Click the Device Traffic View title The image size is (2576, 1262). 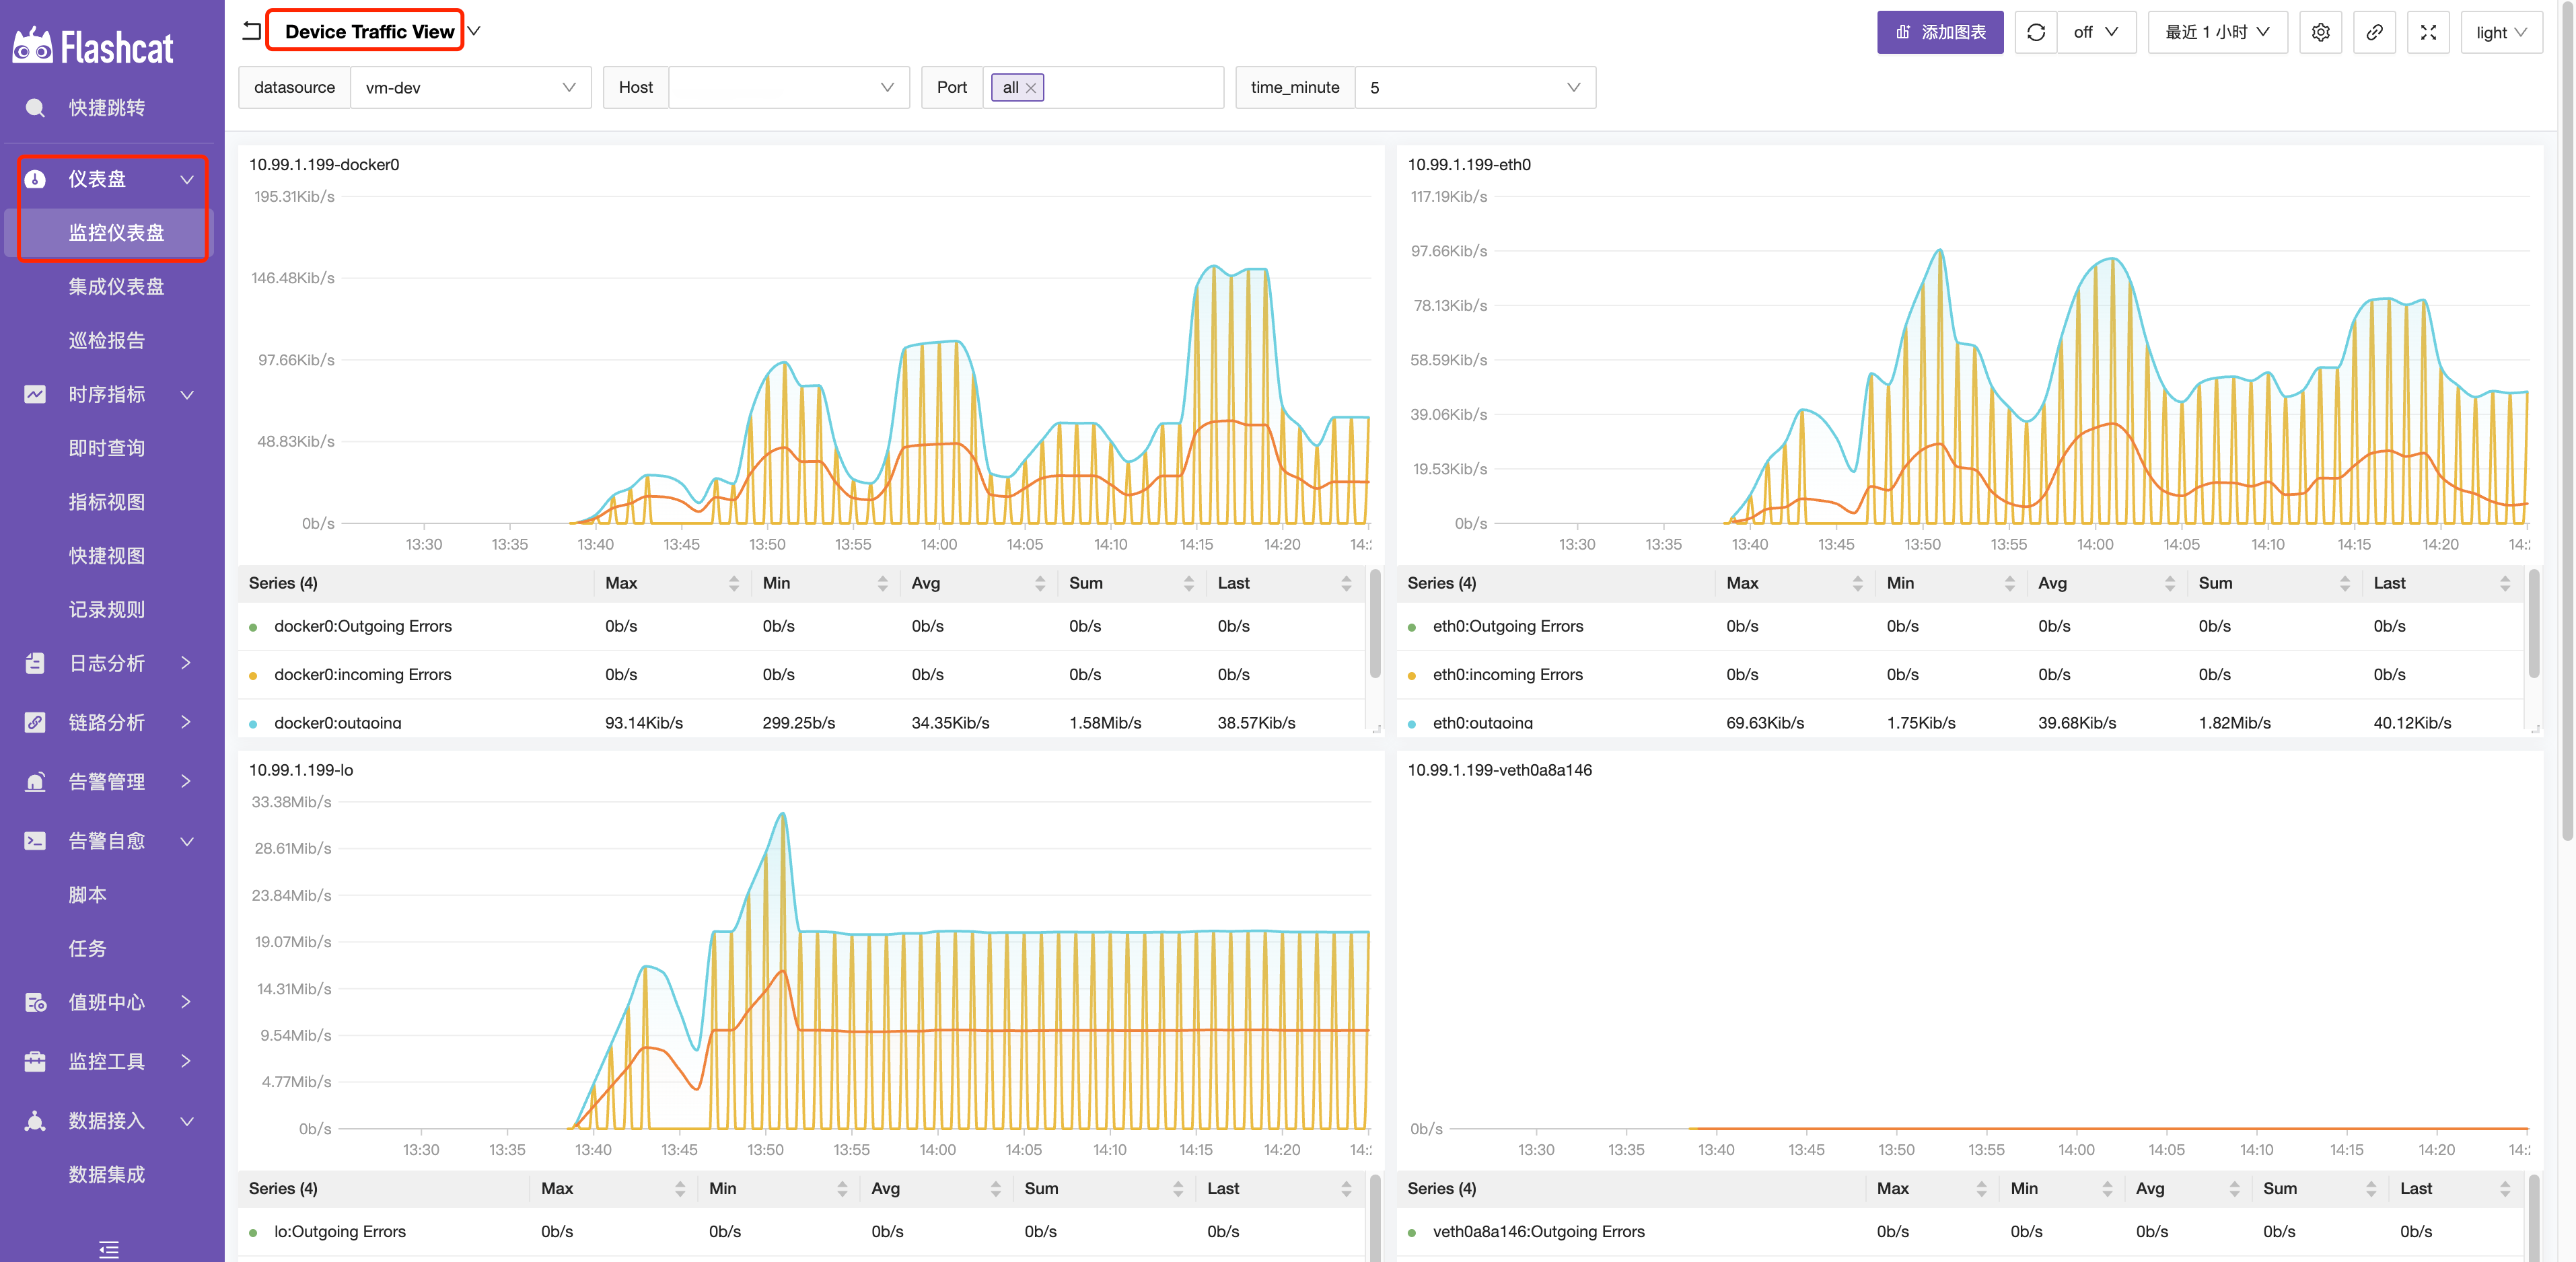(x=369, y=31)
